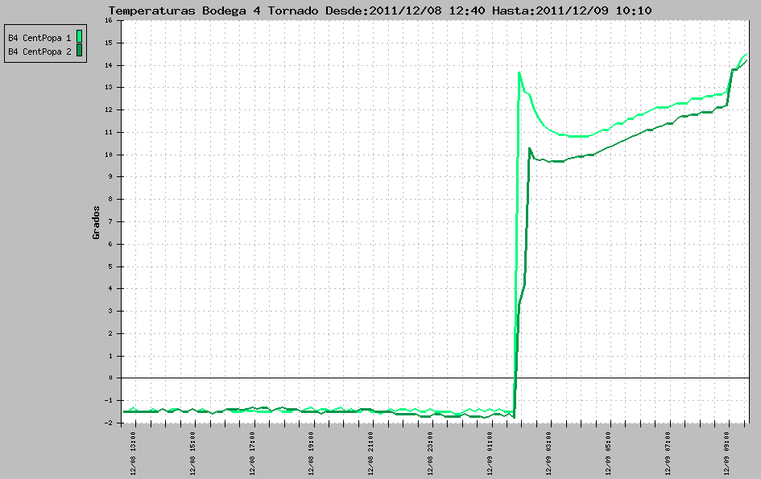Image resolution: width=761 pixels, height=479 pixels.
Task: Click the '-2' y-axis value
Action: point(108,423)
